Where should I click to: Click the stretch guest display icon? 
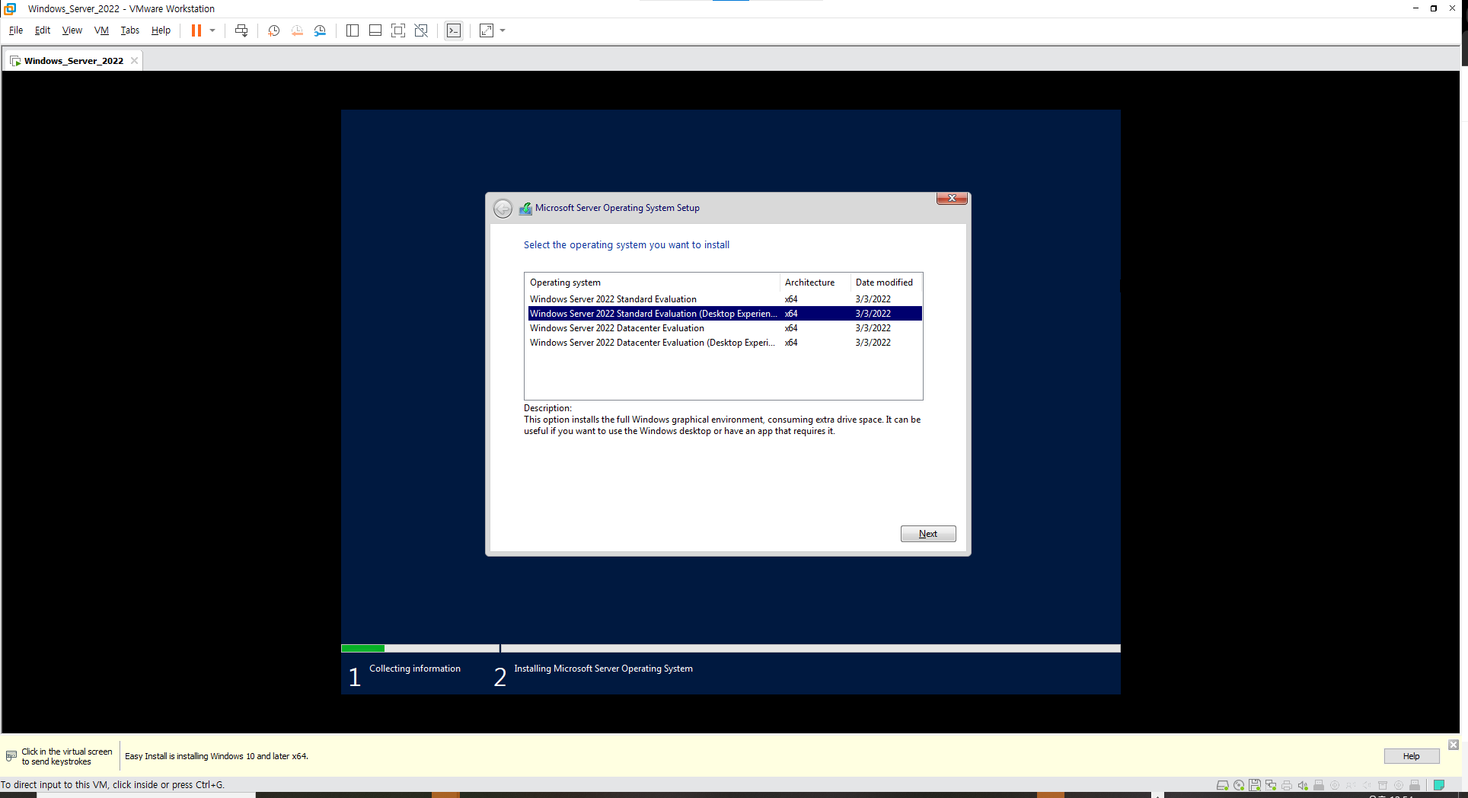coord(487,30)
